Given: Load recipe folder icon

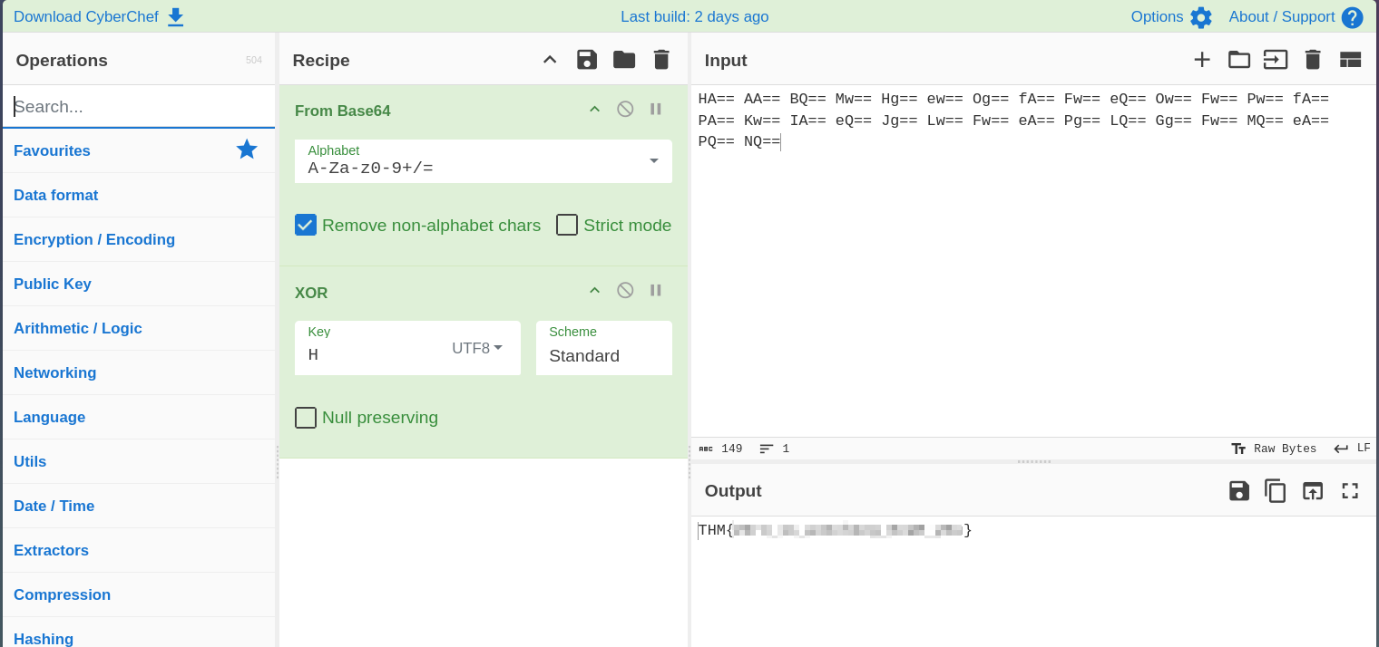Looking at the screenshot, I should pos(624,60).
